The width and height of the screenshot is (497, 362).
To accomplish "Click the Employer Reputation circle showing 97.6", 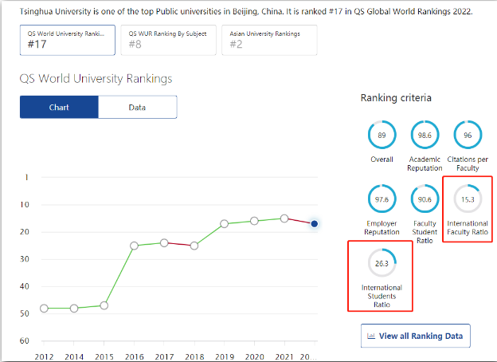I will coord(382,199).
